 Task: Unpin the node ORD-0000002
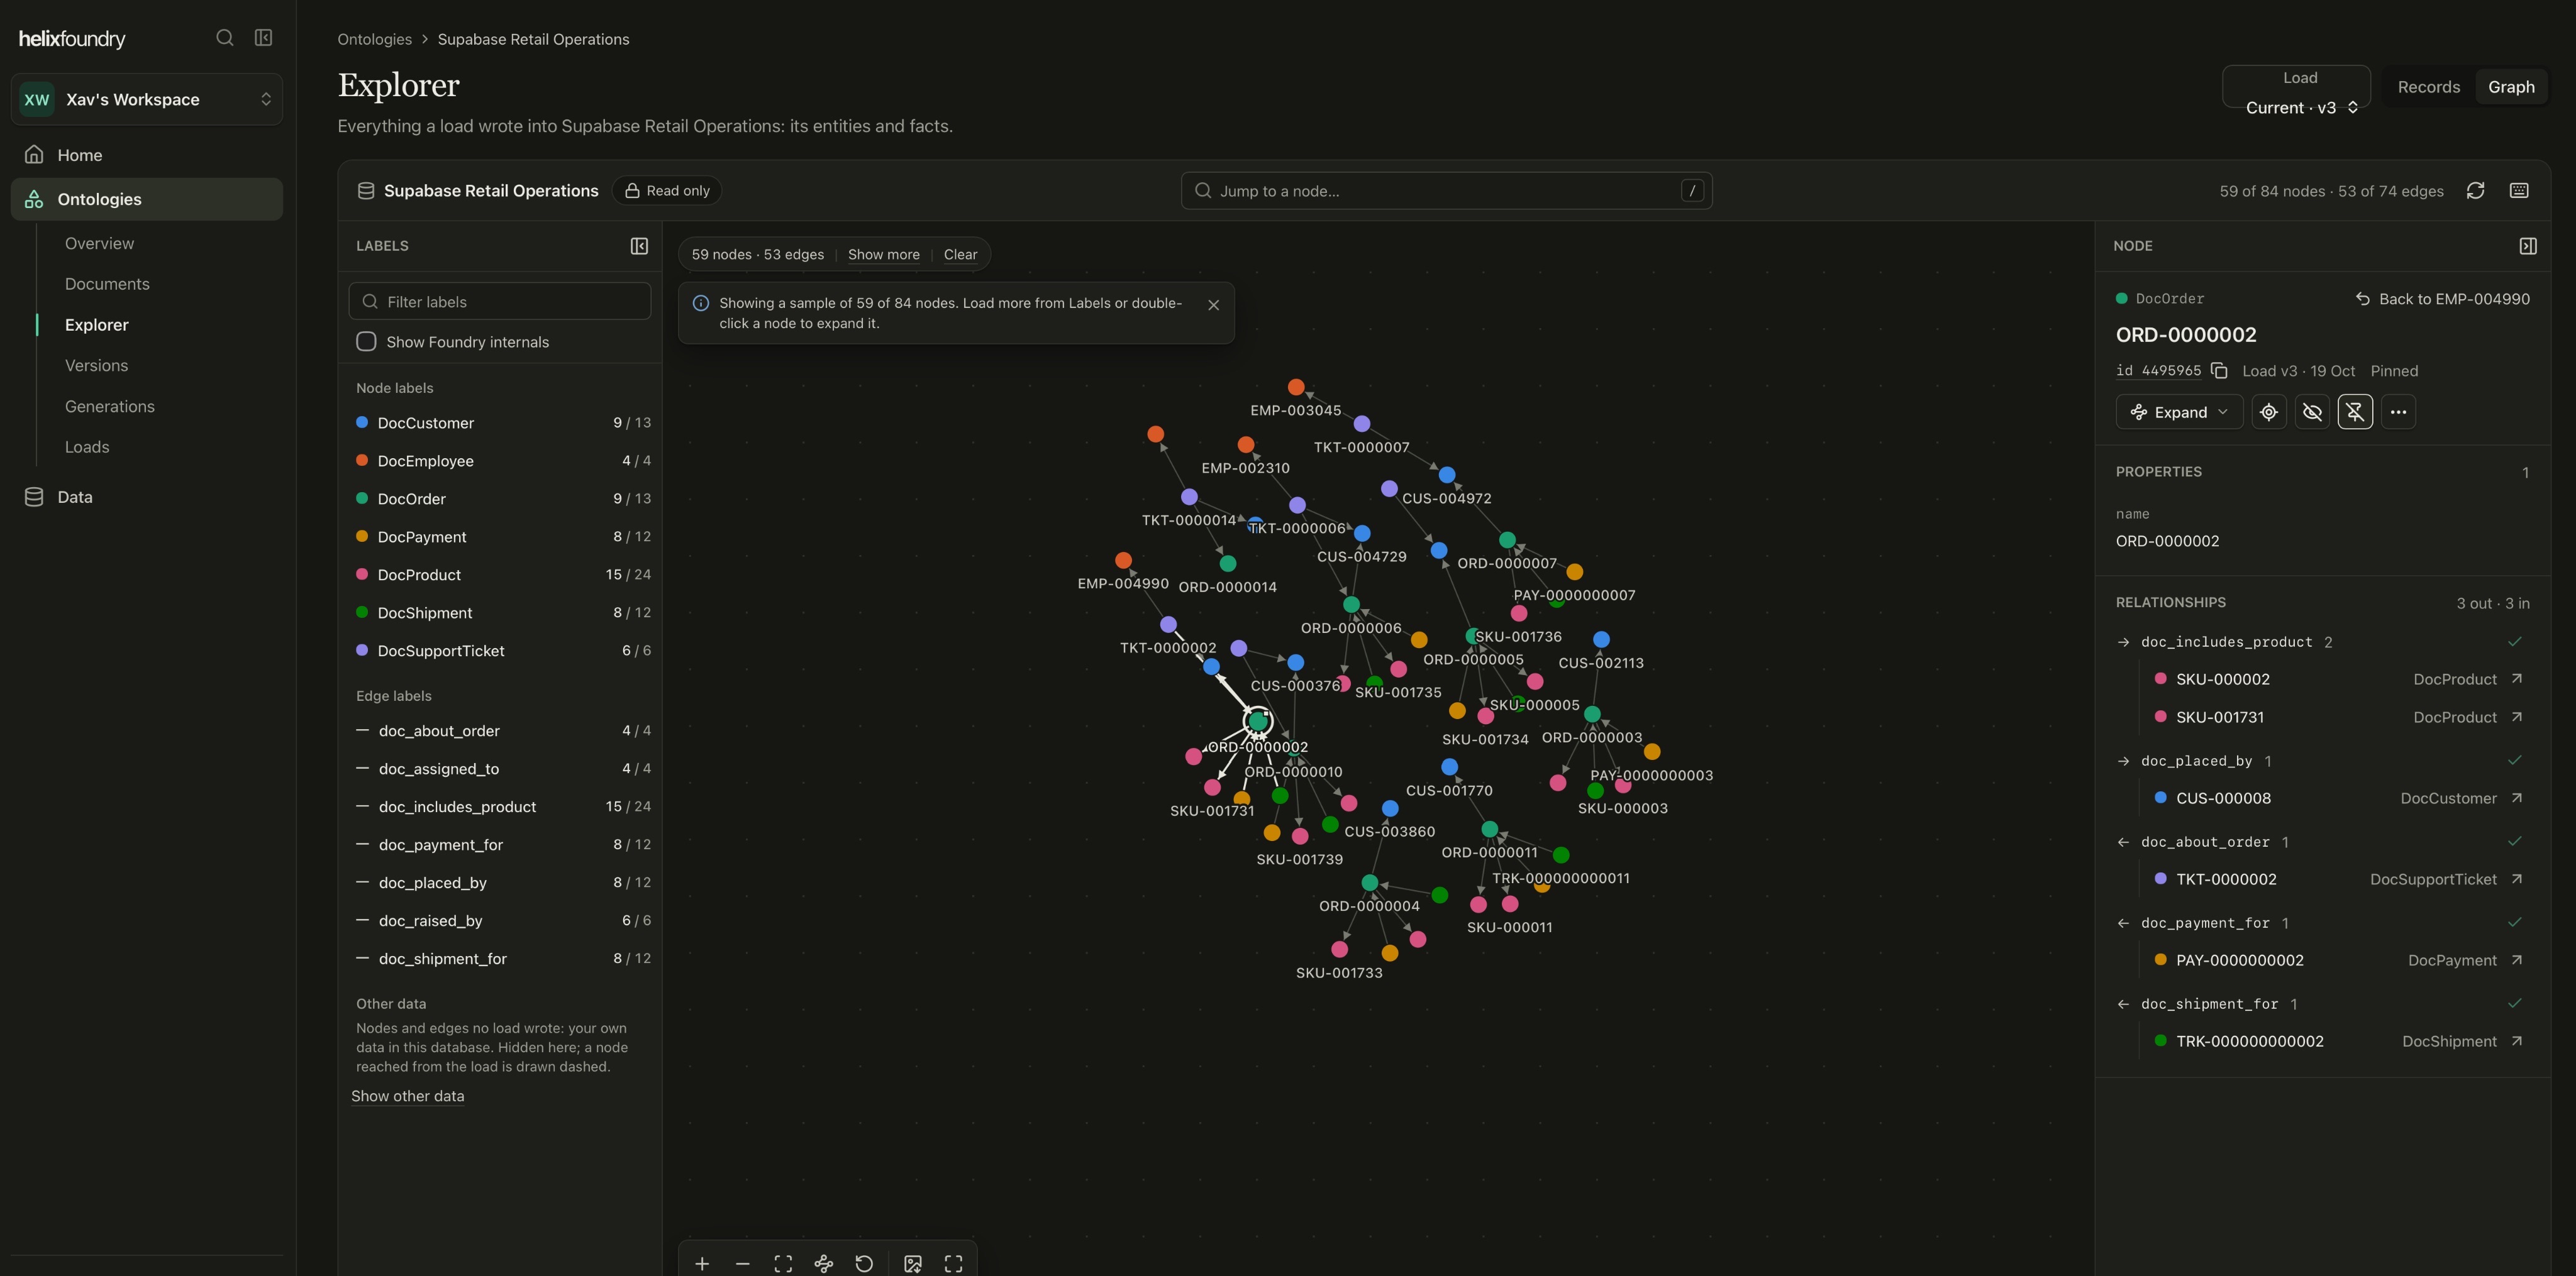coord(2355,412)
